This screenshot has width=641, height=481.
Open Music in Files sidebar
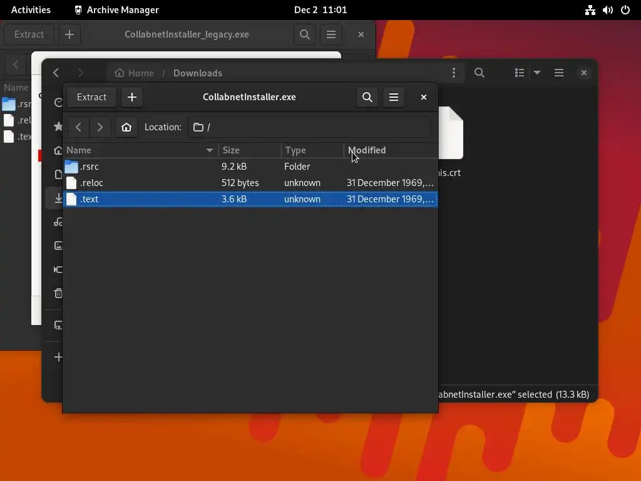coord(58,222)
